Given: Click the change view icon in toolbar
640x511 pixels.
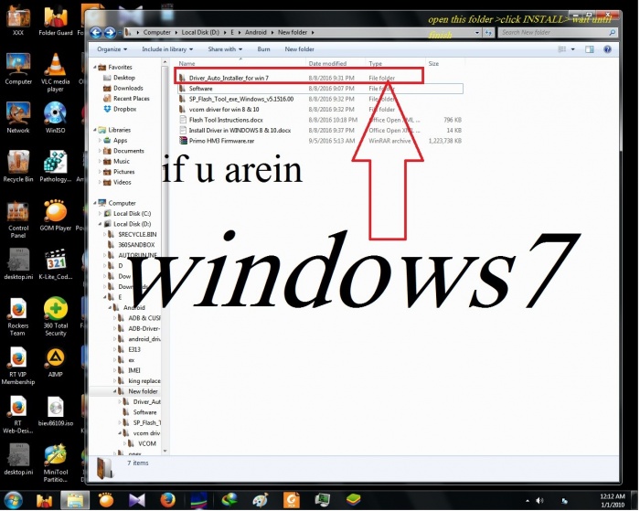Looking at the screenshot, I should 562,49.
